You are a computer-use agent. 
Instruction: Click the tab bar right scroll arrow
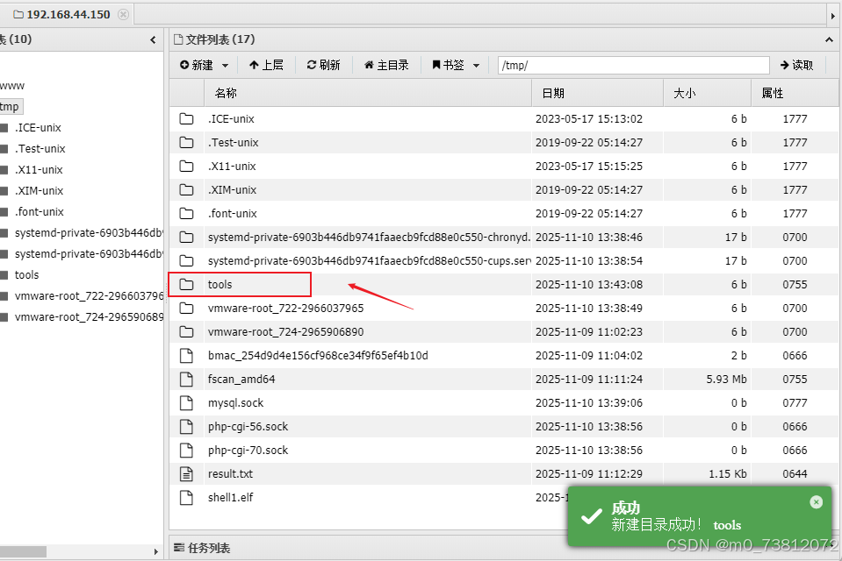[833, 16]
